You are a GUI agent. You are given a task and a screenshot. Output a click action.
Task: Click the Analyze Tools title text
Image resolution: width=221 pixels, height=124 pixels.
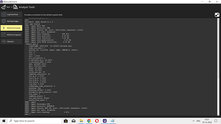click(x=27, y=7)
